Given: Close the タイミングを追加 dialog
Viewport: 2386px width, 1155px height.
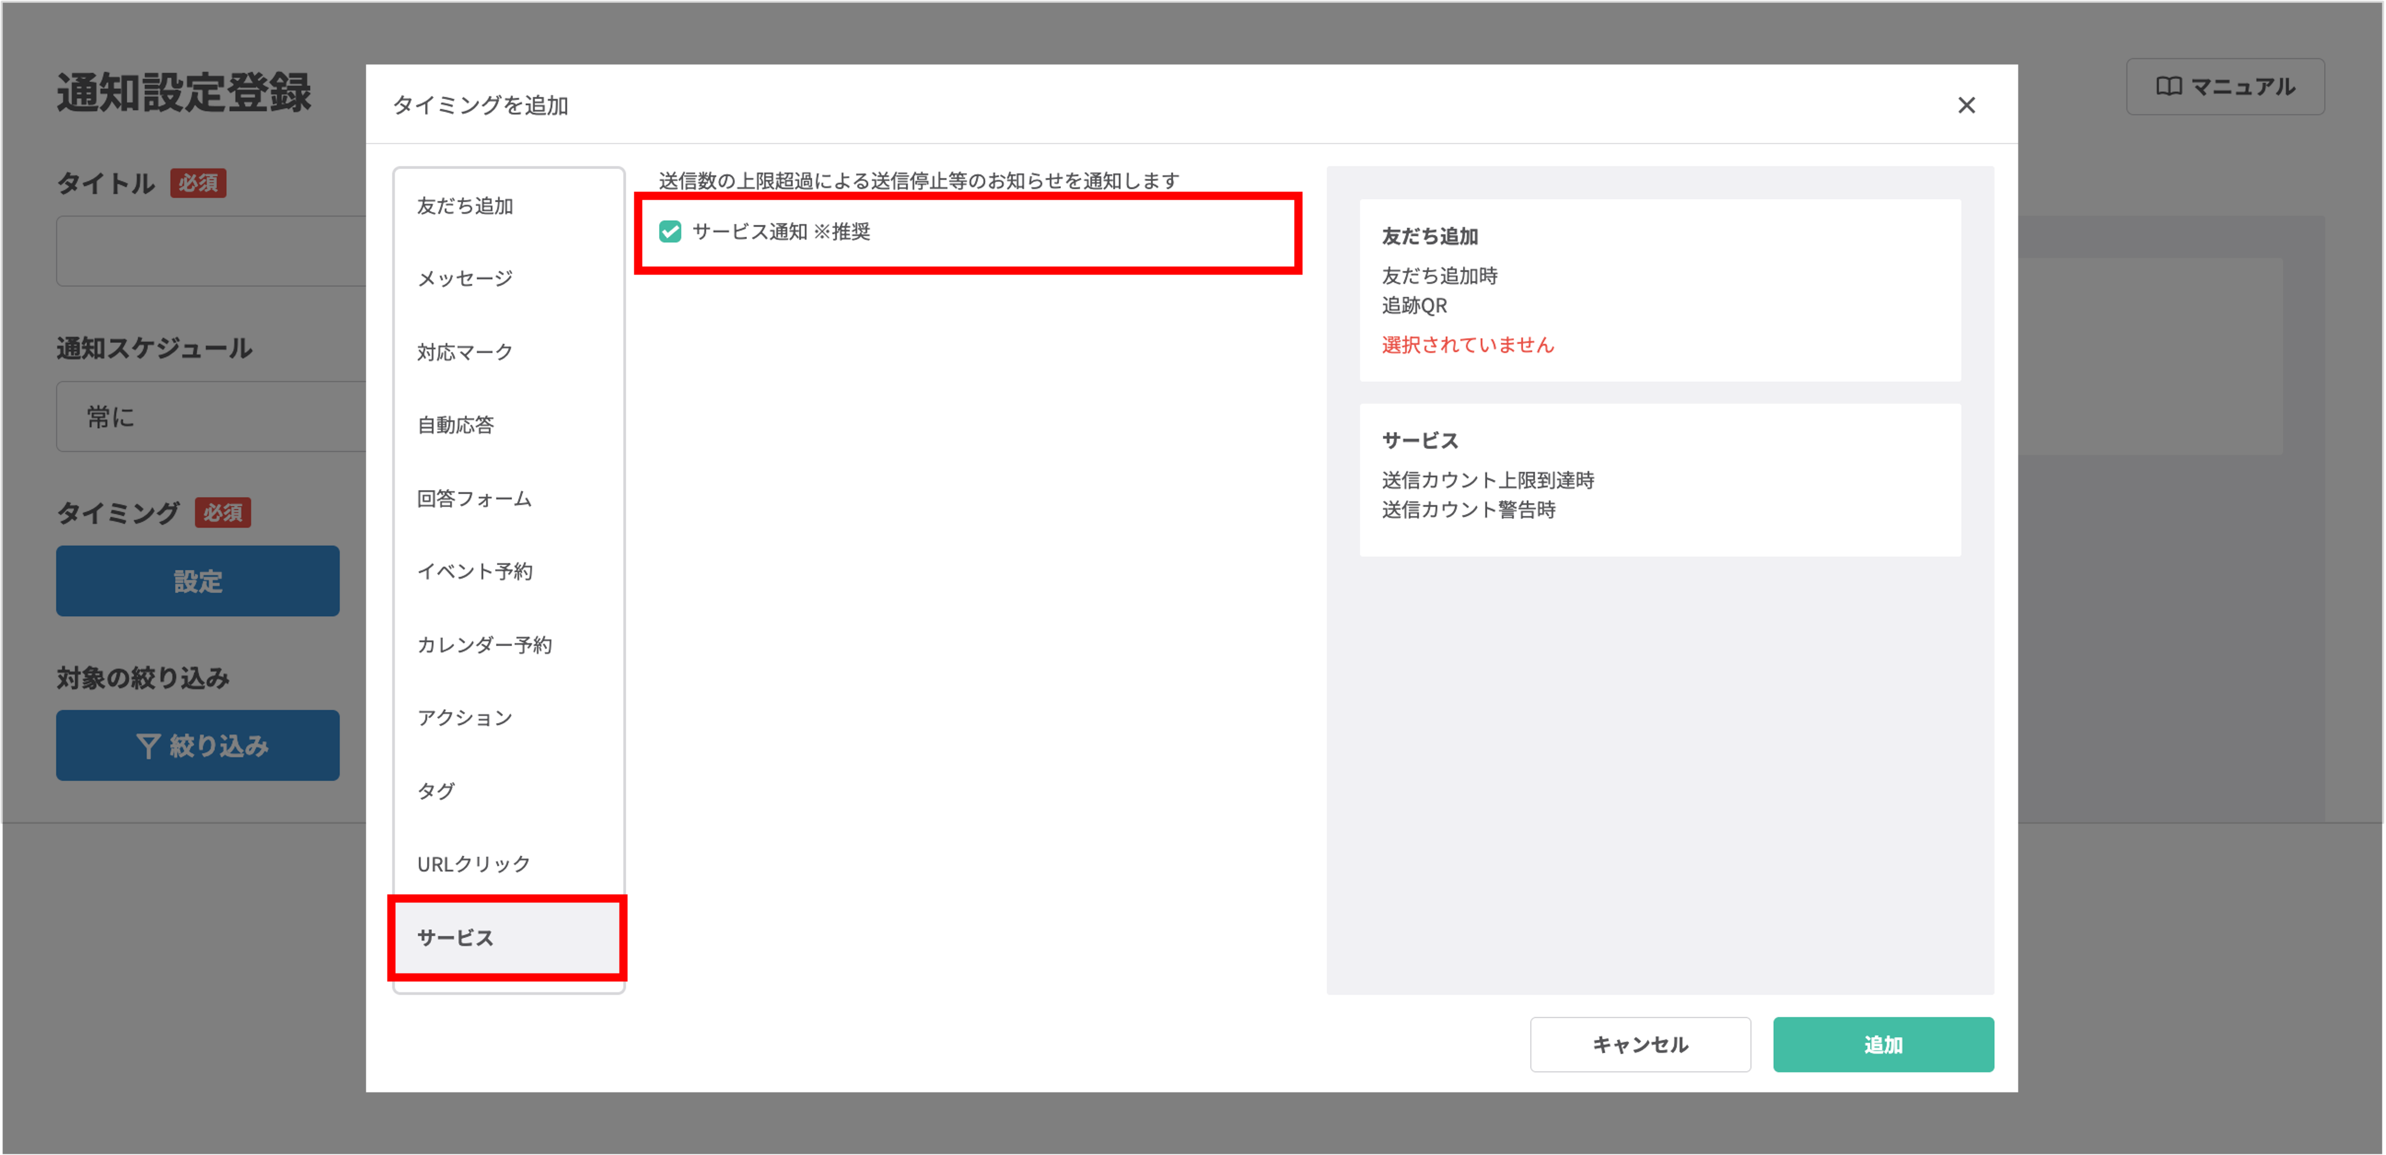Looking at the screenshot, I should pyautogui.click(x=1965, y=105).
